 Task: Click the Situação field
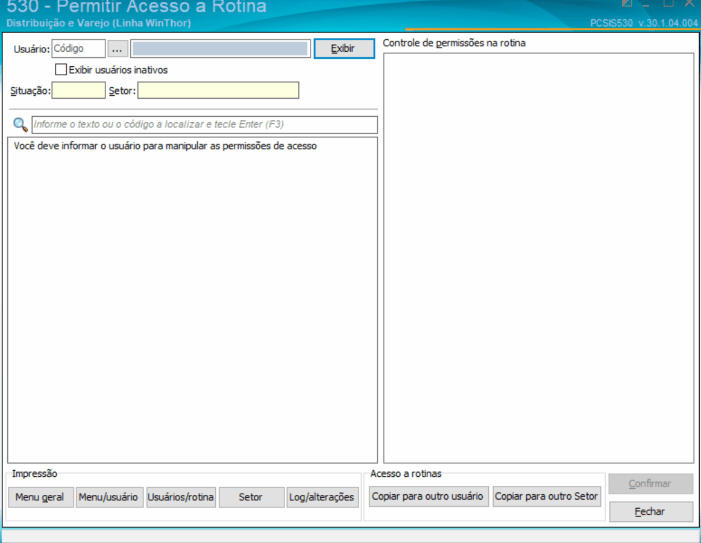[x=79, y=90]
